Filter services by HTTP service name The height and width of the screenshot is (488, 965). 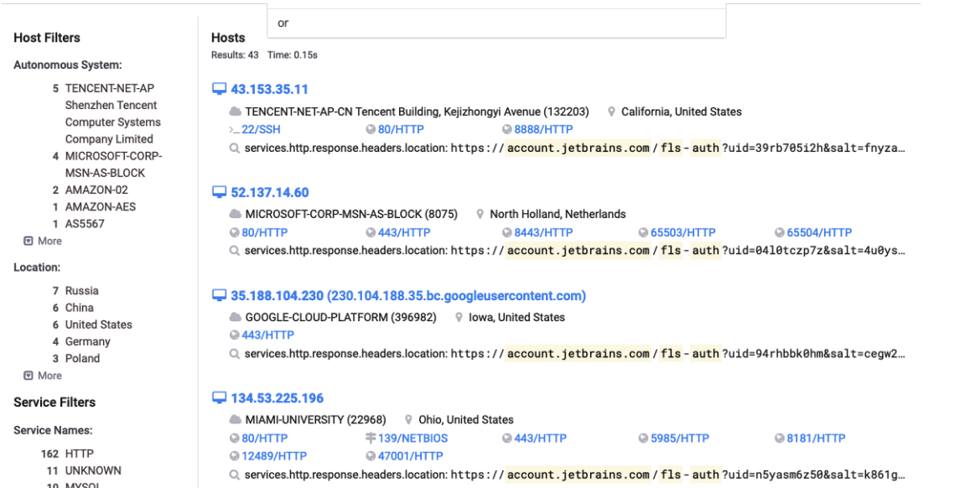point(80,454)
